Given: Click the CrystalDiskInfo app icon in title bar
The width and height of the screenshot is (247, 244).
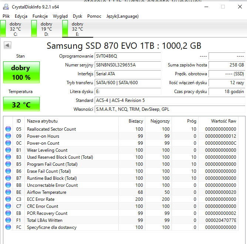Looking at the screenshot, I should [x=6, y=7].
